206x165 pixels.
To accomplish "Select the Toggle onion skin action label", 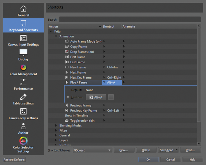I will click(82, 121).
